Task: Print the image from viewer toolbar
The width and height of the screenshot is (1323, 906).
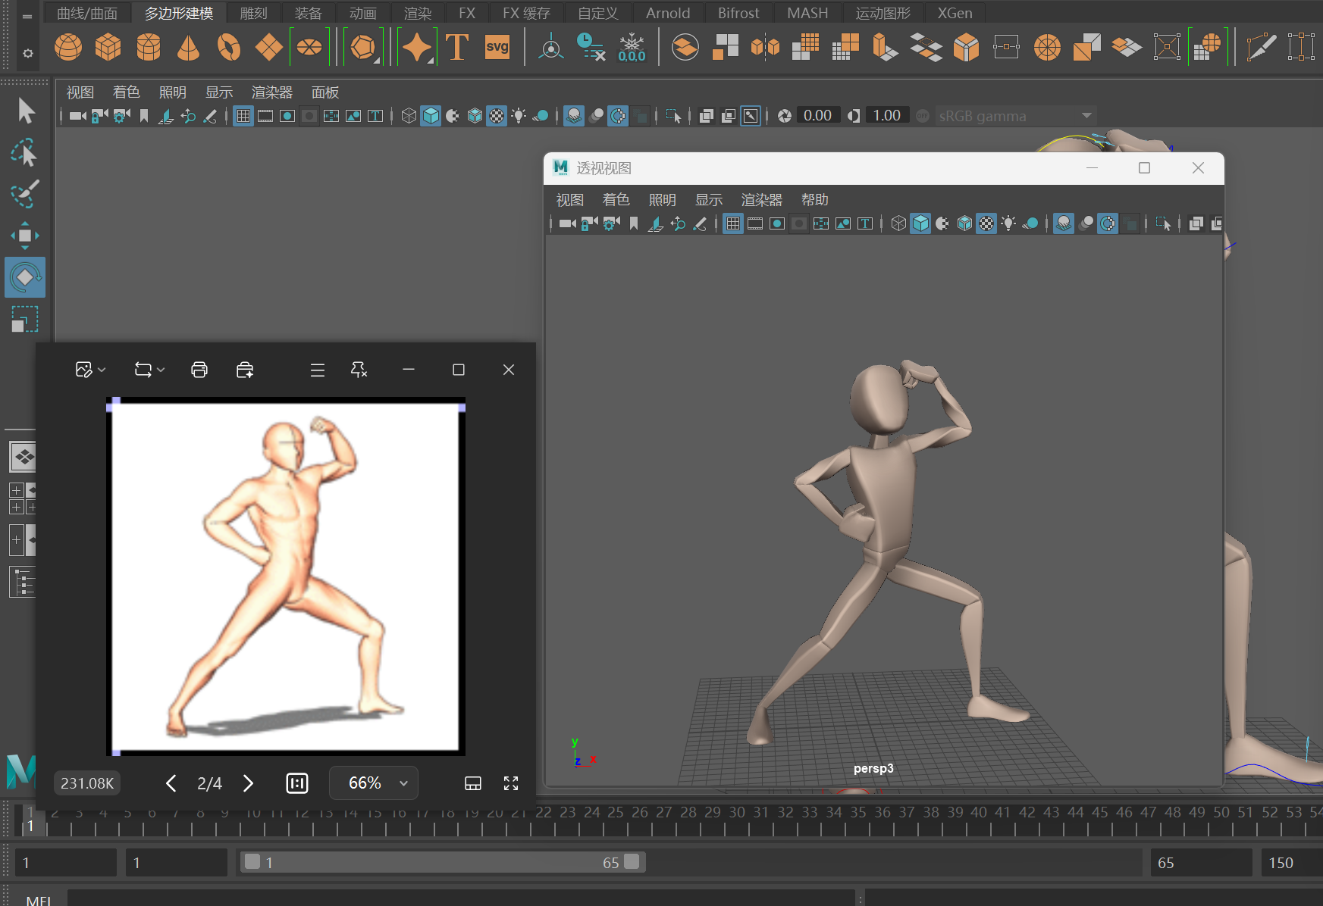Action: click(x=199, y=370)
